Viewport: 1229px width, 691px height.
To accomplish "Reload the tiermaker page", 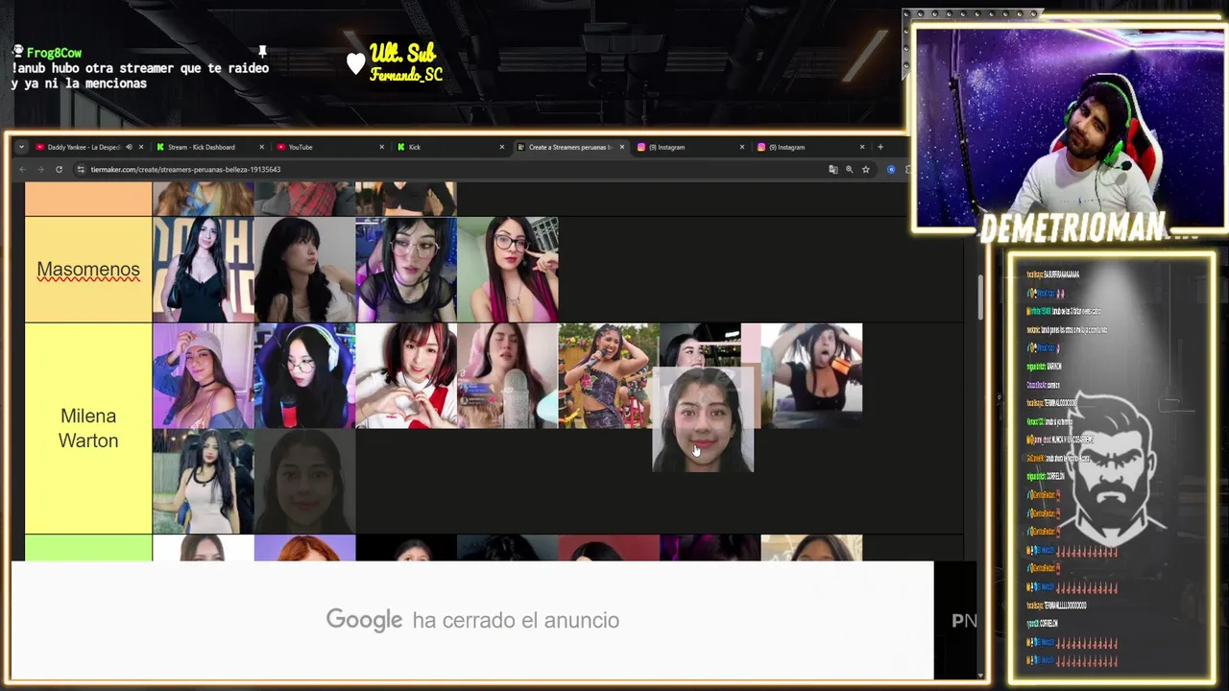I will (59, 170).
